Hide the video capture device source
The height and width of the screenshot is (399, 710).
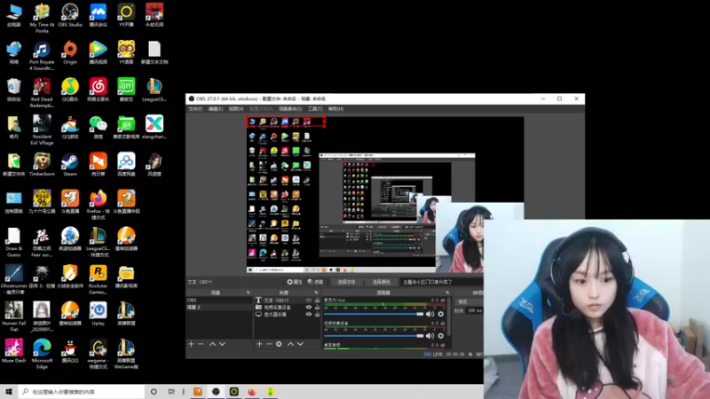309,307
